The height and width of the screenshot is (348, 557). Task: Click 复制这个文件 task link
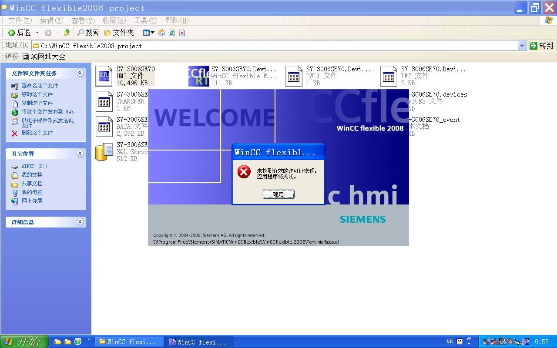(37, 103)
